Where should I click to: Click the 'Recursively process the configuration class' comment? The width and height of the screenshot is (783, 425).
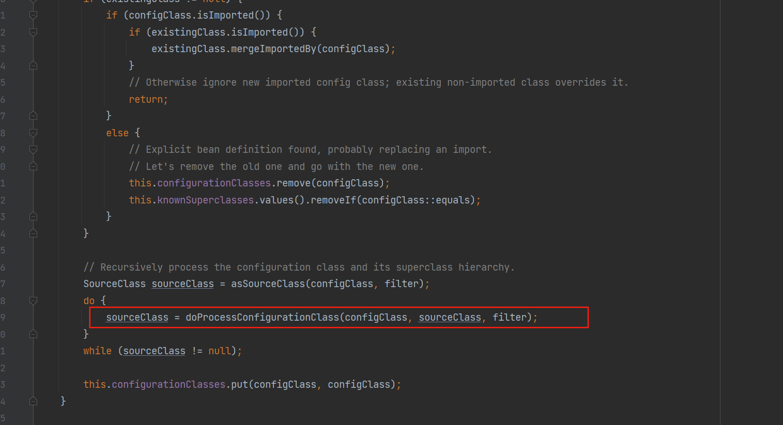(x=299, y=267)
